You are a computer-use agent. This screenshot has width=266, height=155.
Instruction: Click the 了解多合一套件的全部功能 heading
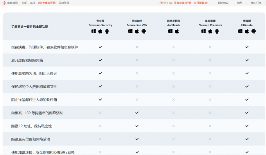30,27
